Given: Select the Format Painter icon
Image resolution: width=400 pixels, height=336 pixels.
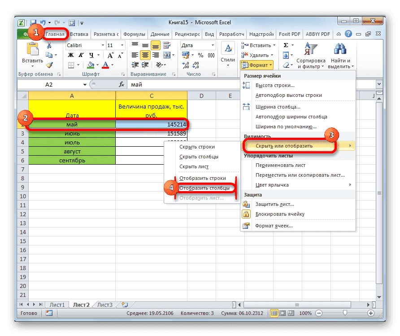Looking at the screenshot, I should click(48, 65).
